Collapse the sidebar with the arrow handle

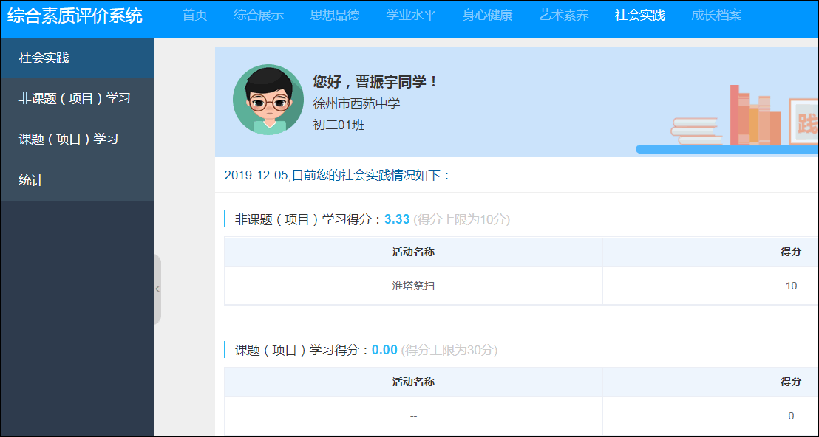(x=157, y=289)
